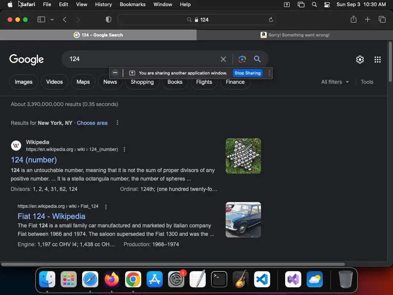Viewport: 393px width, 295px height.
Task: Click the Google search magnifier button
Action: 257,59
